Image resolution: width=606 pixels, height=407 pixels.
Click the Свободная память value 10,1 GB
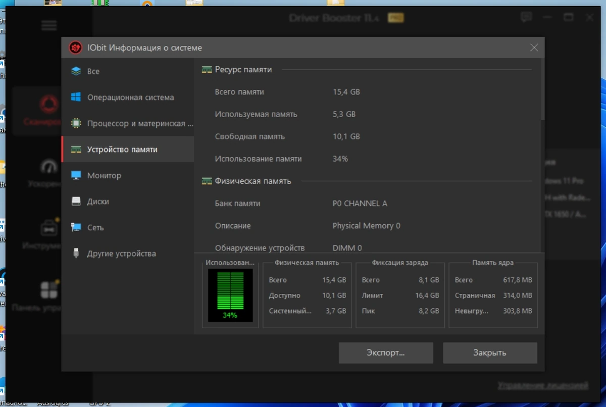click(346, 136)
